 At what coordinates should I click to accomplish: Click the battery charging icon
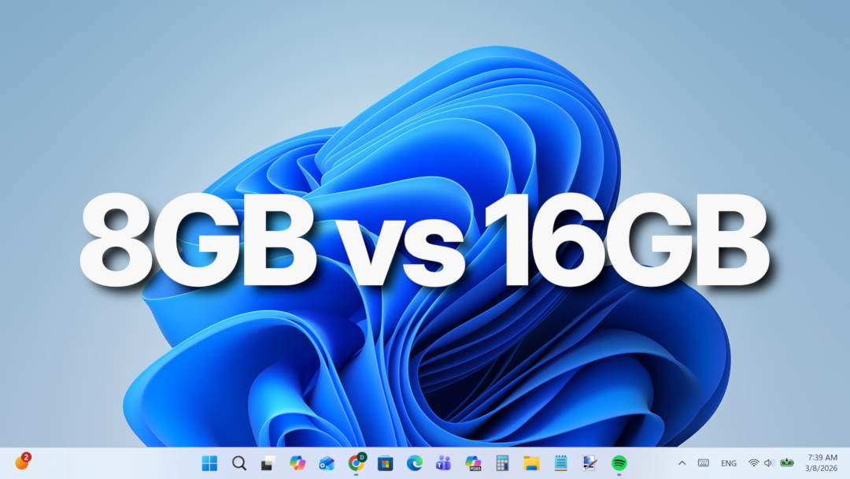pos(786,462)
